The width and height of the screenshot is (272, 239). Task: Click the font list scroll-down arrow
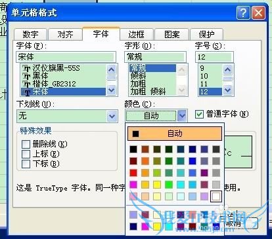click(112, 90)
